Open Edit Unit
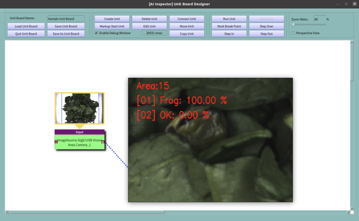 (149, 26)
